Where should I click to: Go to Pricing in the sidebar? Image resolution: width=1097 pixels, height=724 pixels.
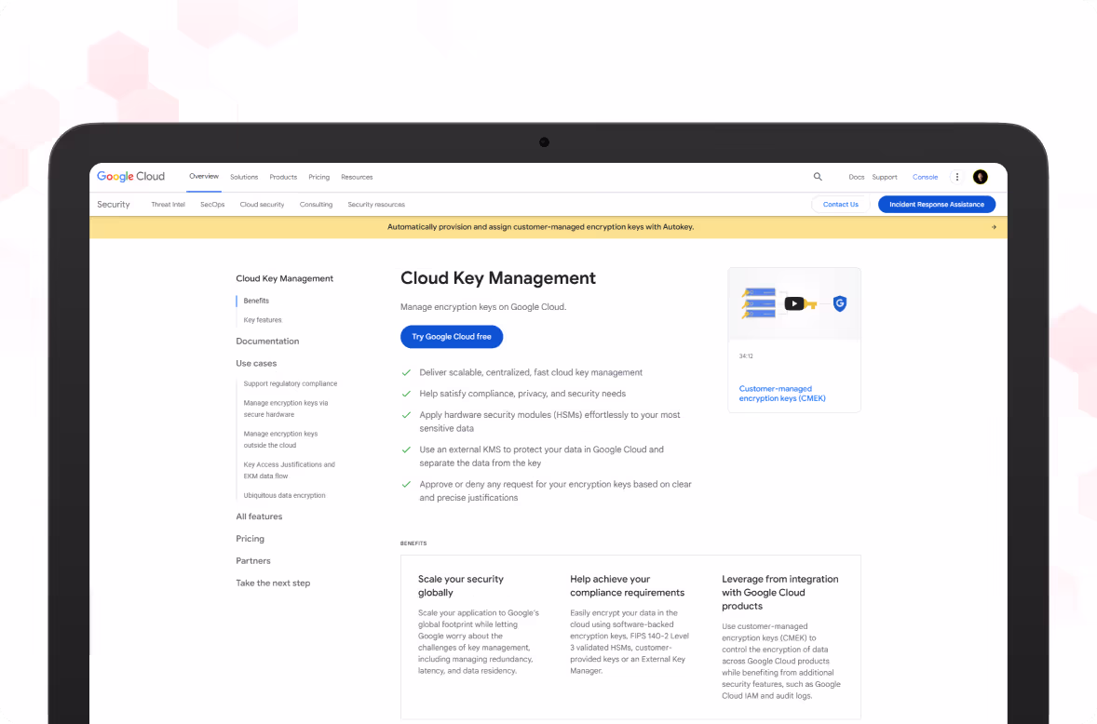pos(250,539)
